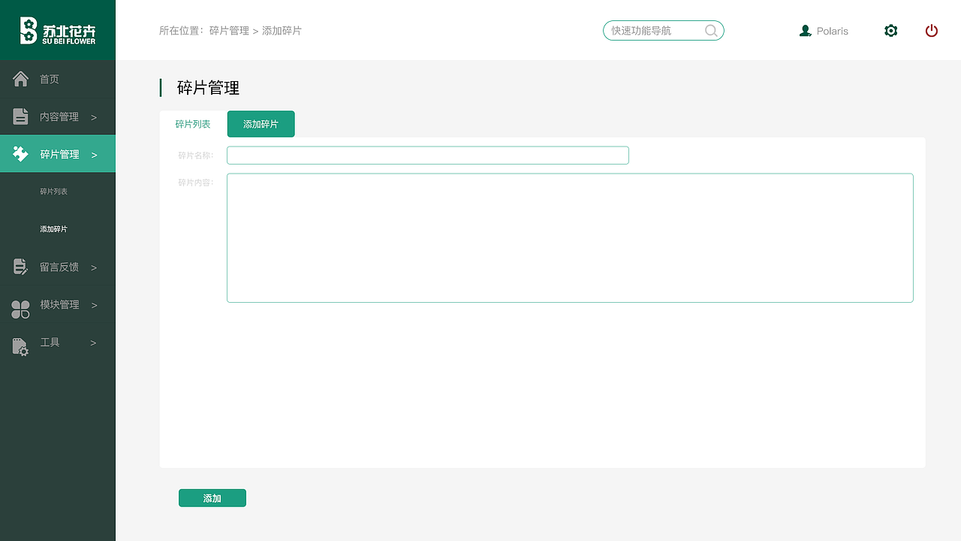
Task: Expand the 内容管理 arrow
Action: tap(94, 117)
